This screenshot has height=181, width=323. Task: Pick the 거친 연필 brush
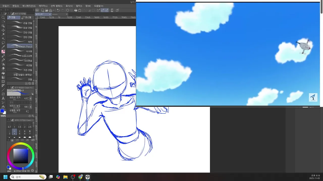click(x=20, y=70)
